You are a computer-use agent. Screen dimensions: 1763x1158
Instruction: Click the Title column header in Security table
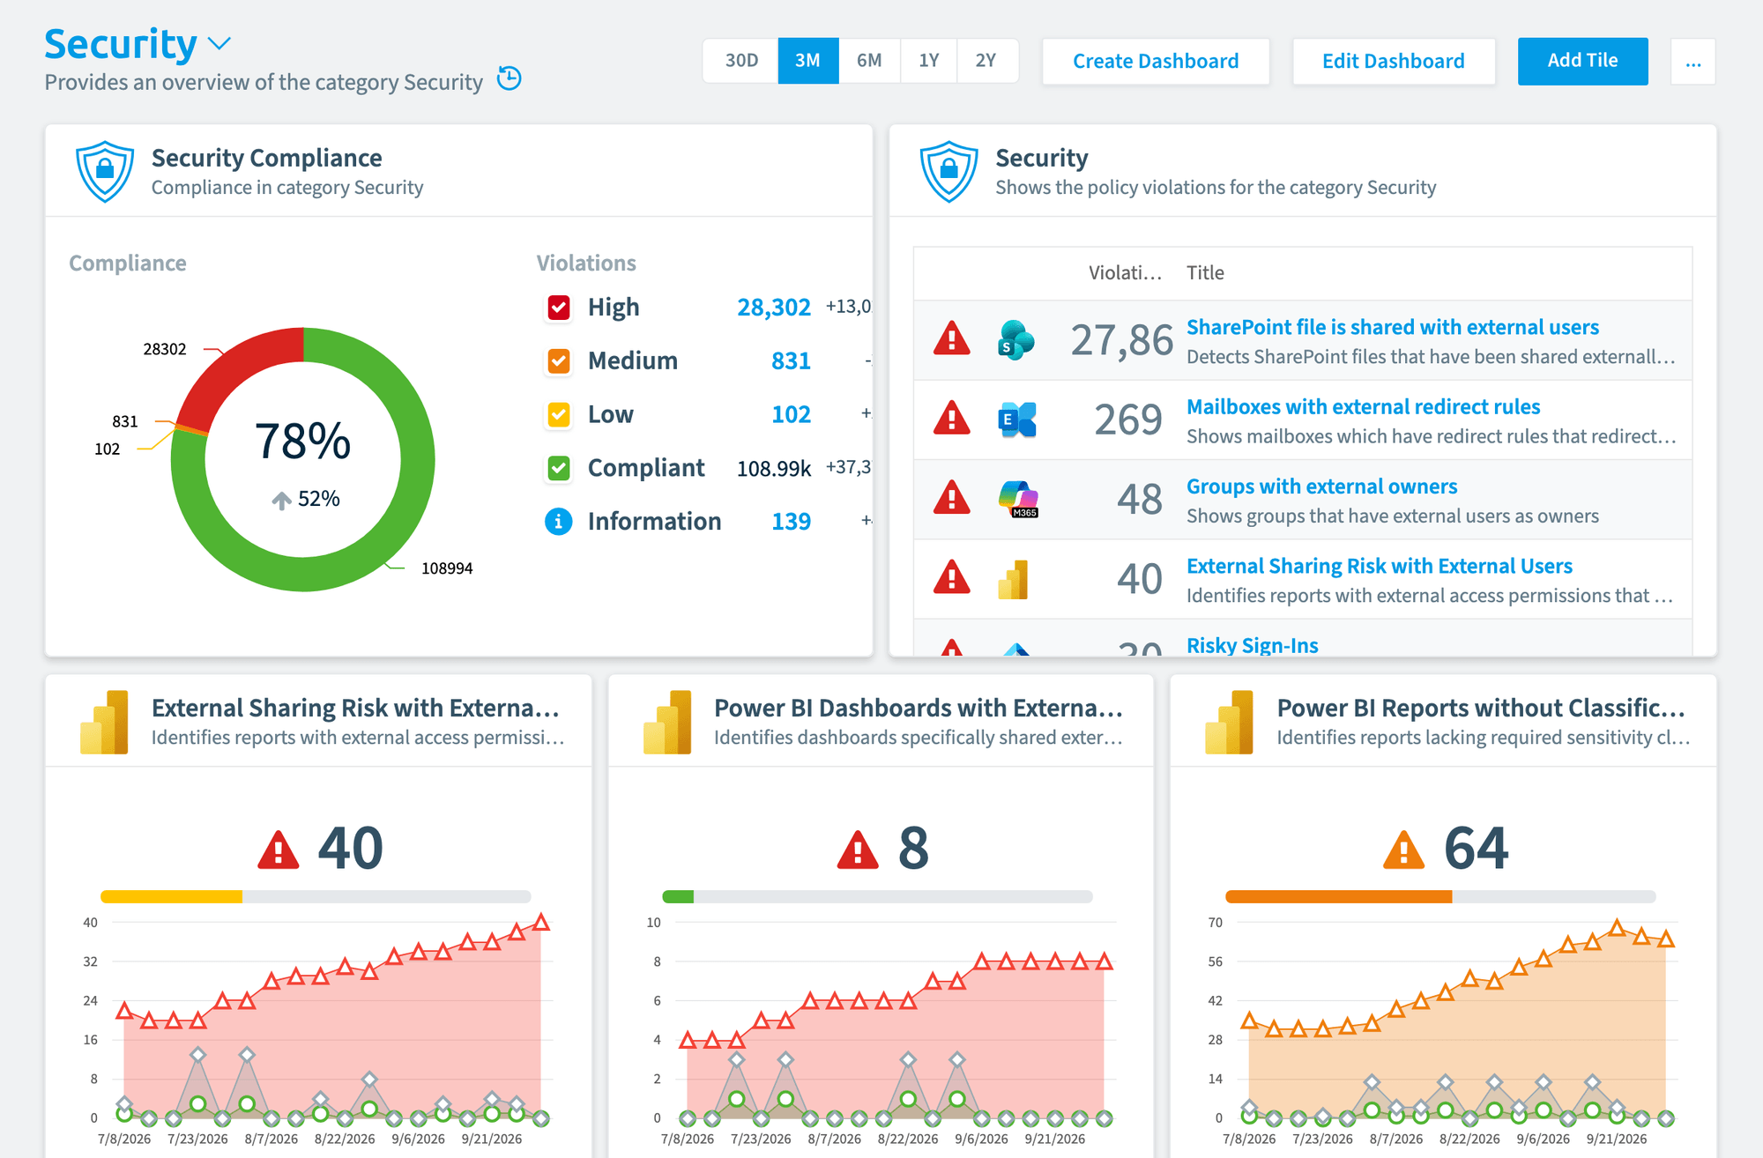[x=1205, y=273]
